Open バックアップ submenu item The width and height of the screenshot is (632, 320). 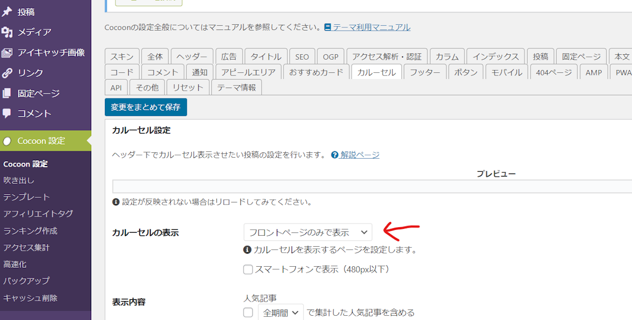(x=26, y=281)
